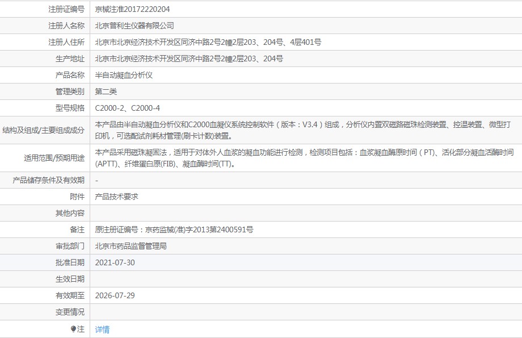The width and height of the screenshot is (522, 338).
Task: Click the 其他内容 label
Action: 70,213
